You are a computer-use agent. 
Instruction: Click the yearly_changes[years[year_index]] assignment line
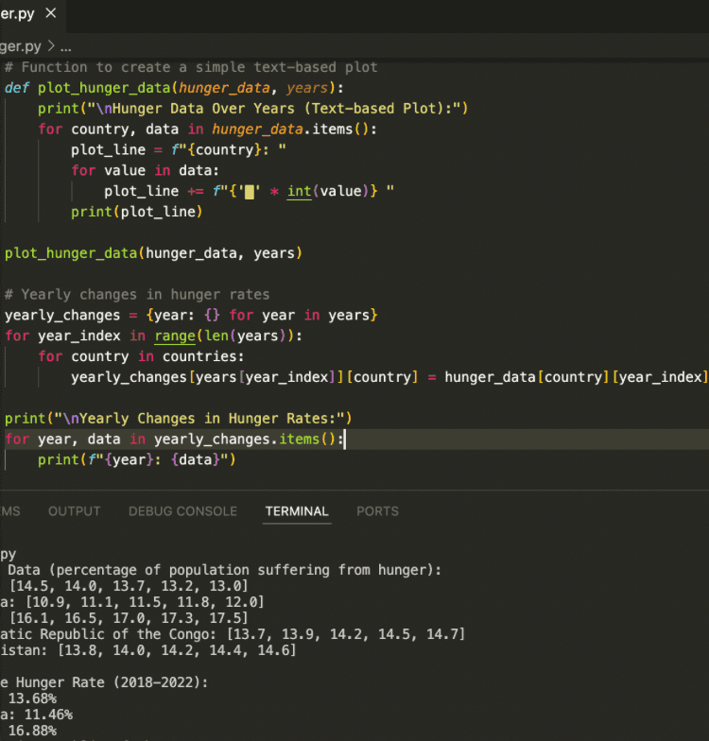(x=389, y=377)
